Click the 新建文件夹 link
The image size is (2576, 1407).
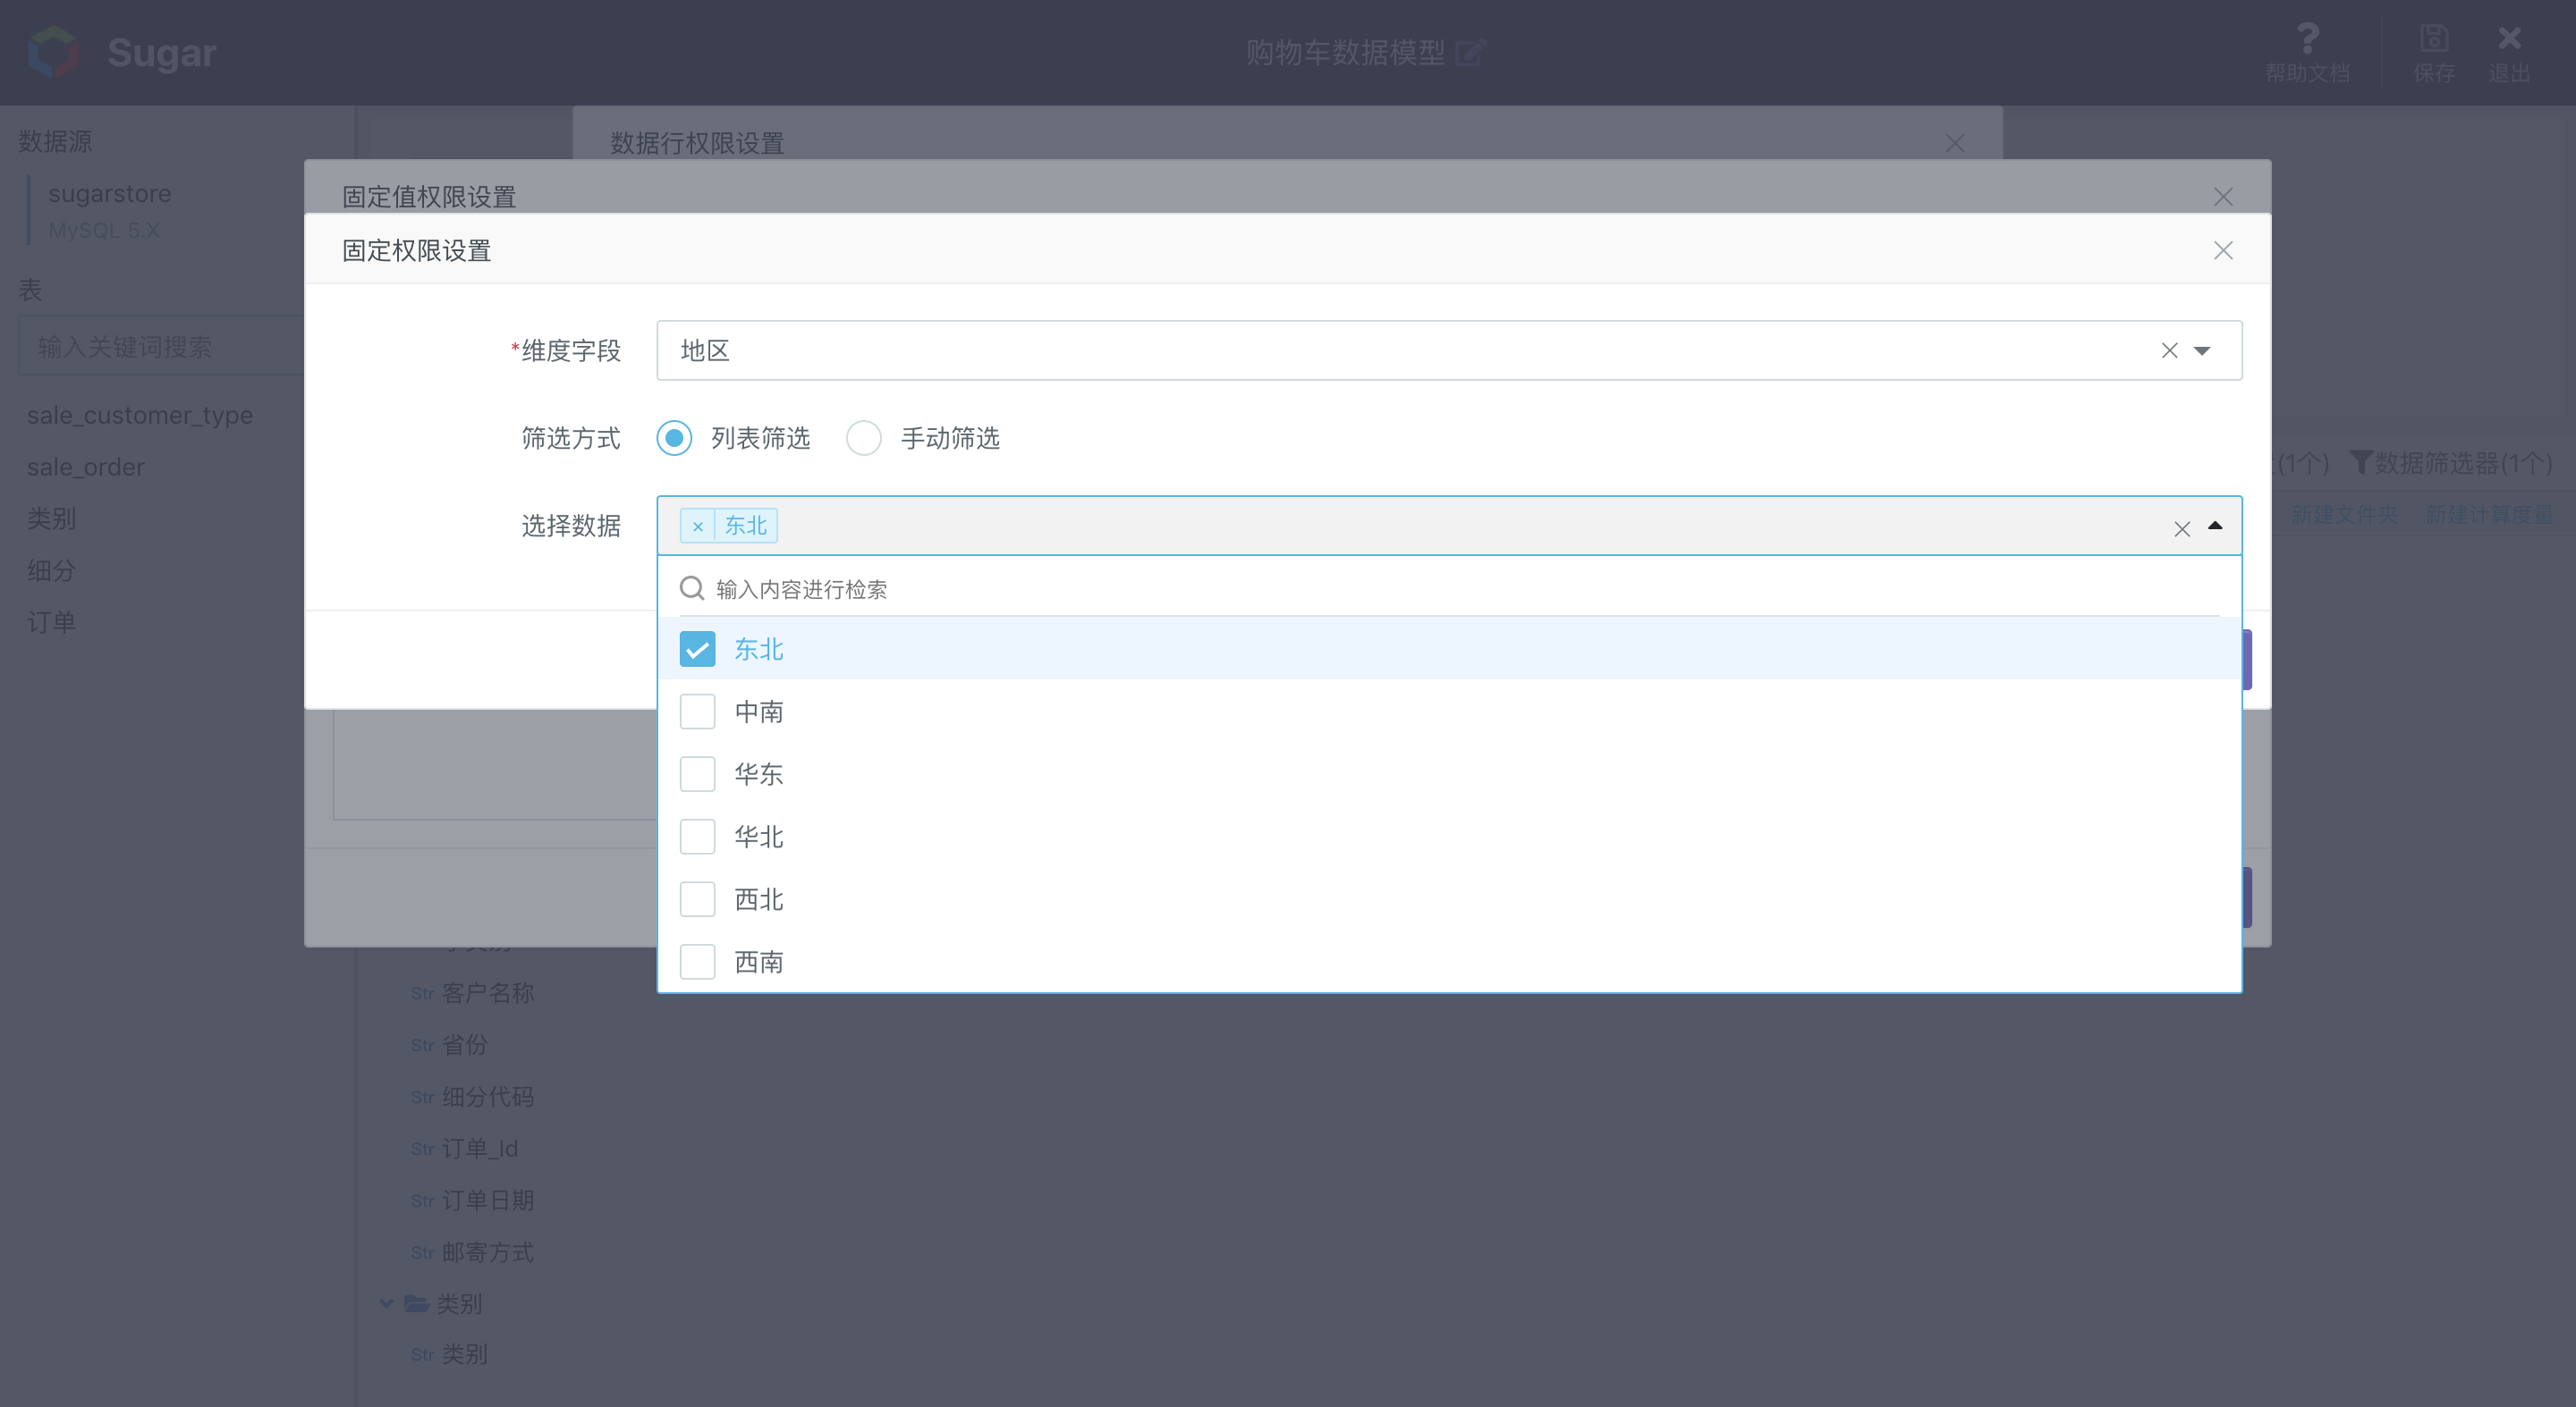[2344, 515]
